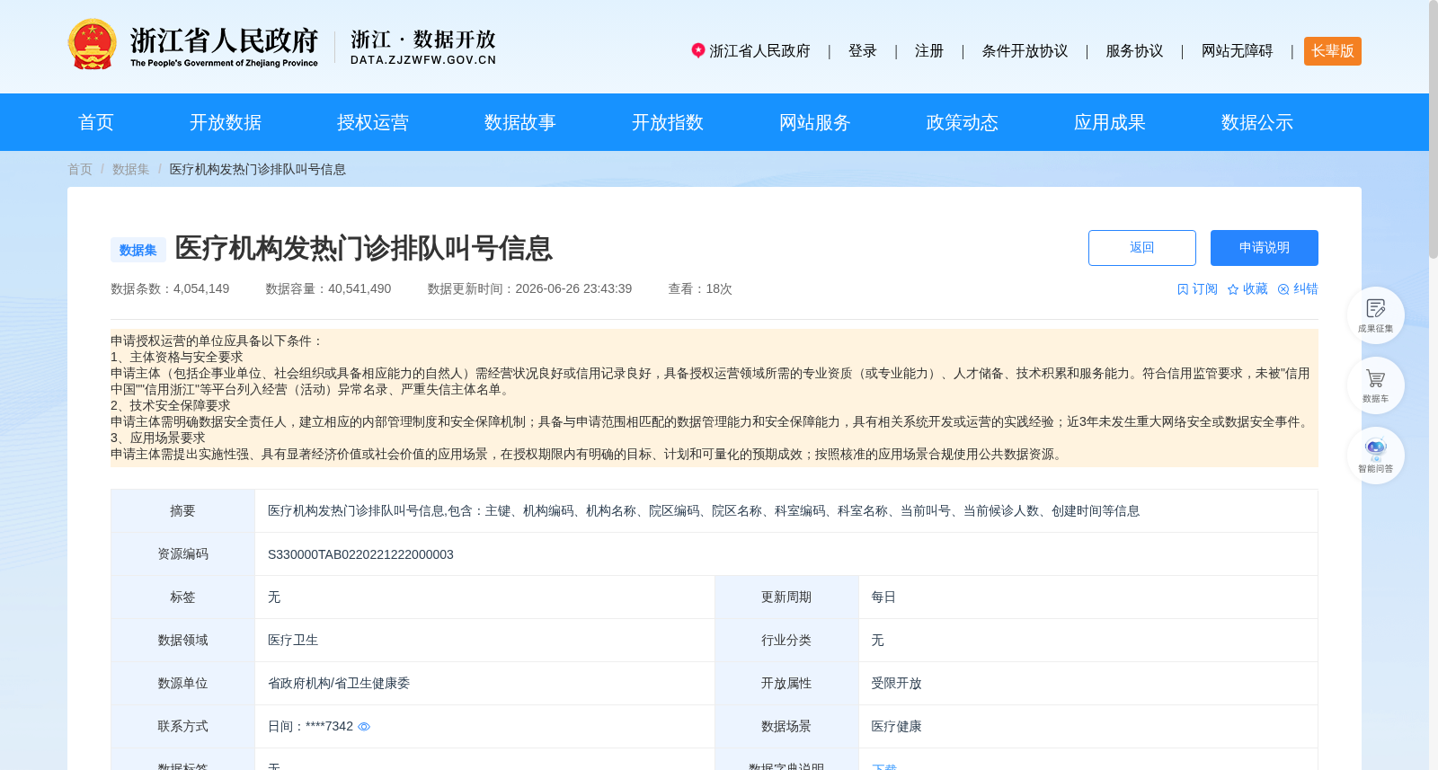Click the 注册 link

click(x=929, y=51)
